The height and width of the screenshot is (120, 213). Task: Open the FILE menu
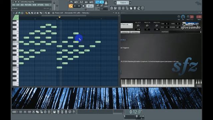coord(14,5)
